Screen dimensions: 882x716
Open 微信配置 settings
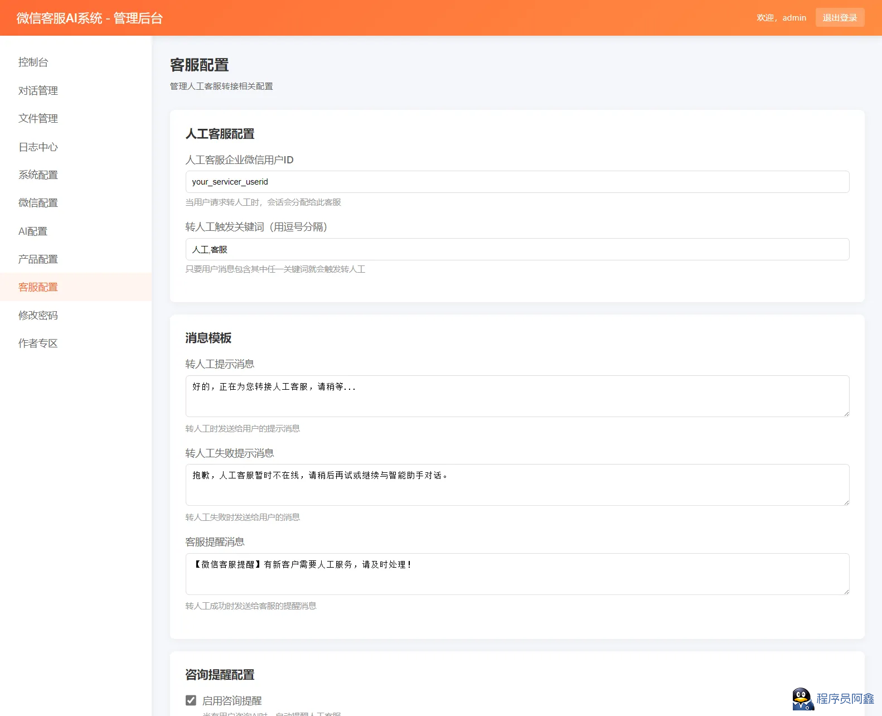click(x=38, y=202)
